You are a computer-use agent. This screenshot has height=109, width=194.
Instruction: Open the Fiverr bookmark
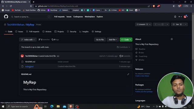[130, 10]
